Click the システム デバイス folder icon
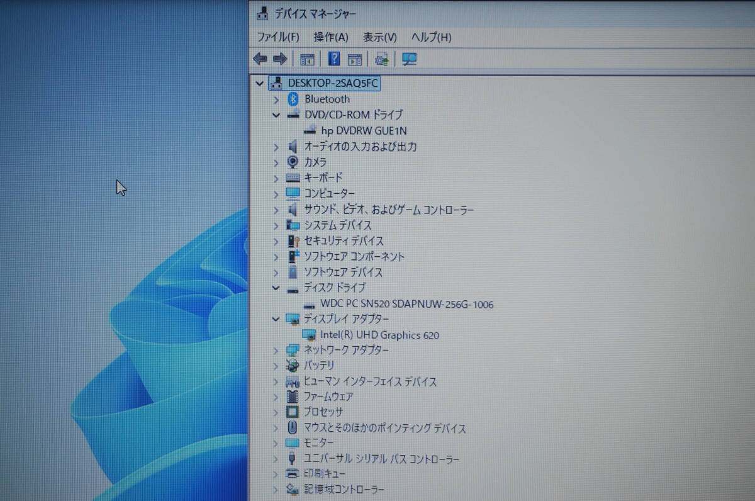The width and height of the screenshot is (755, 501). (293, 225)
